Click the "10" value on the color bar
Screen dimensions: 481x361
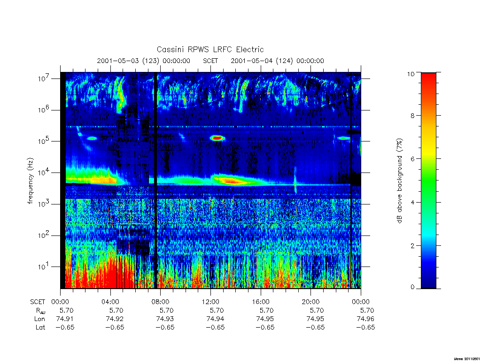[x=411, y=74]
